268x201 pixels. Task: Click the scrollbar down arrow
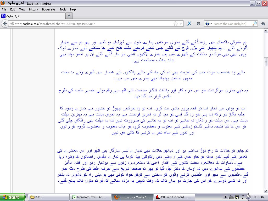[x=266, y=191]
